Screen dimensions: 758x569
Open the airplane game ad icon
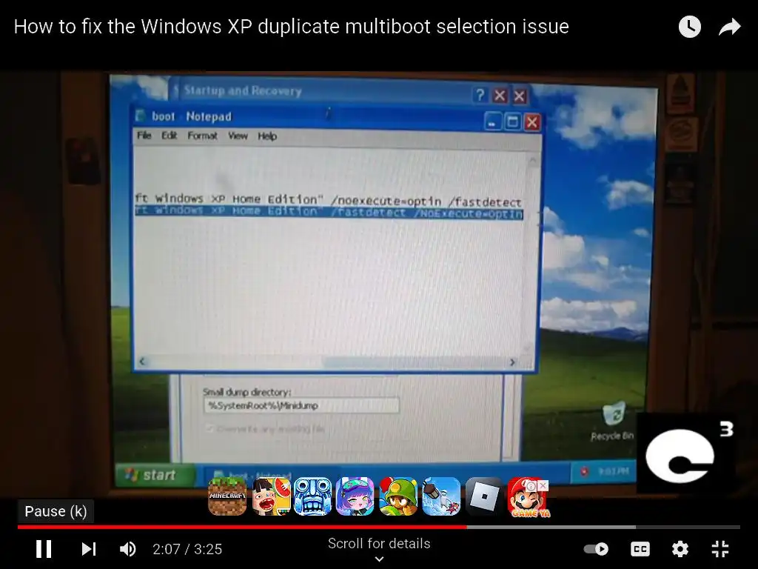point(441,496)
